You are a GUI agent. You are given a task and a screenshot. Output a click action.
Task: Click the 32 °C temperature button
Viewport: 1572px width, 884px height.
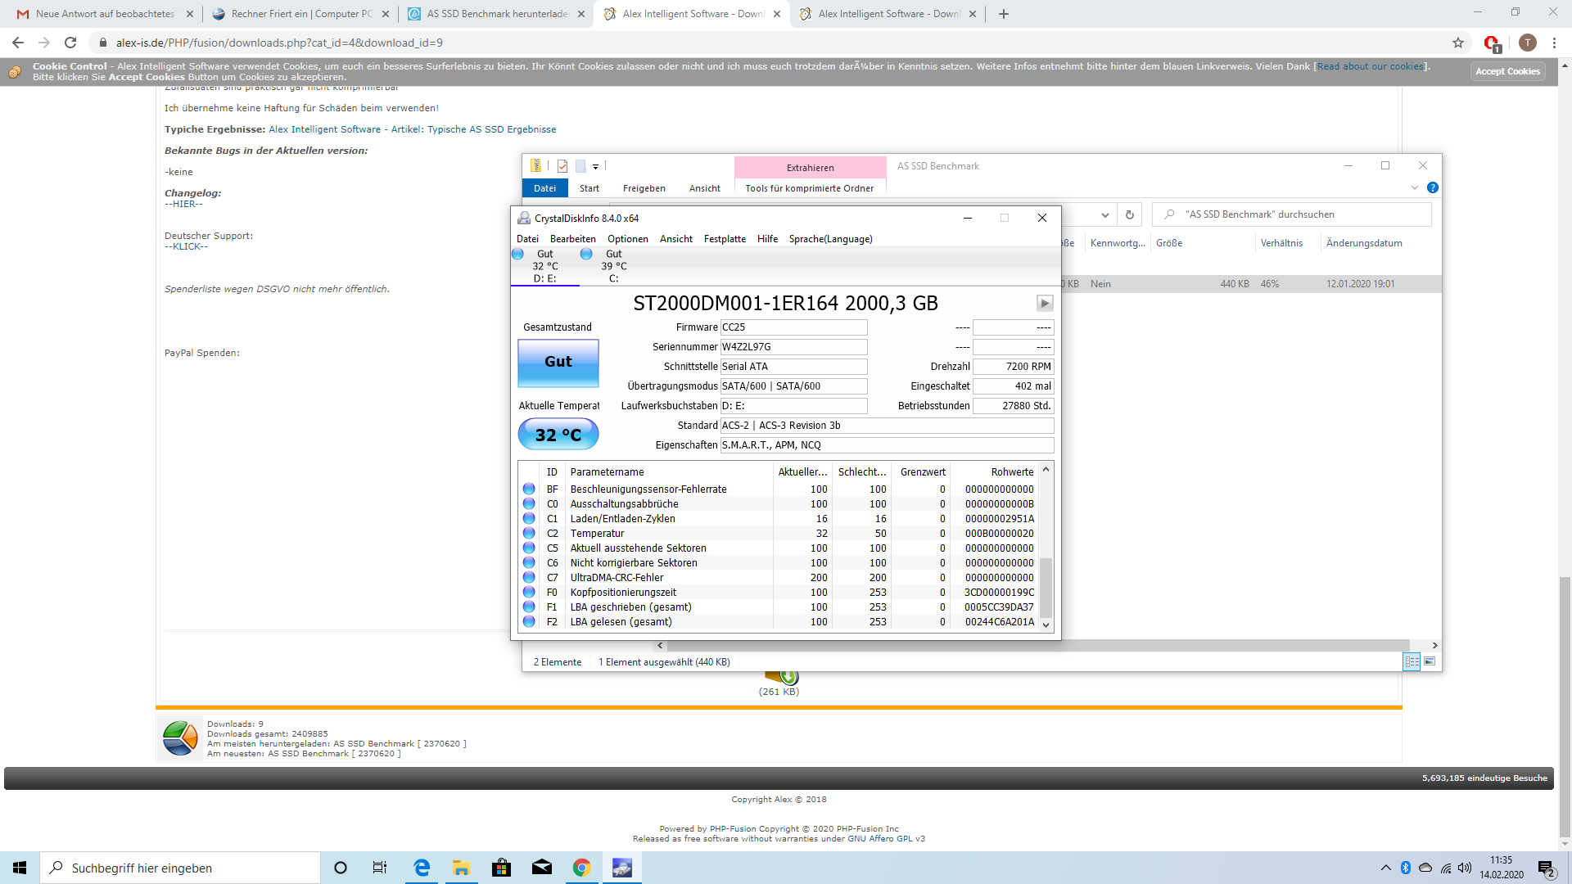558,435
